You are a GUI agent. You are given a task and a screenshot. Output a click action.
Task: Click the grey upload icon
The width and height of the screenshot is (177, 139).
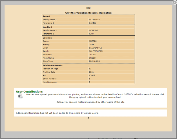20,96
